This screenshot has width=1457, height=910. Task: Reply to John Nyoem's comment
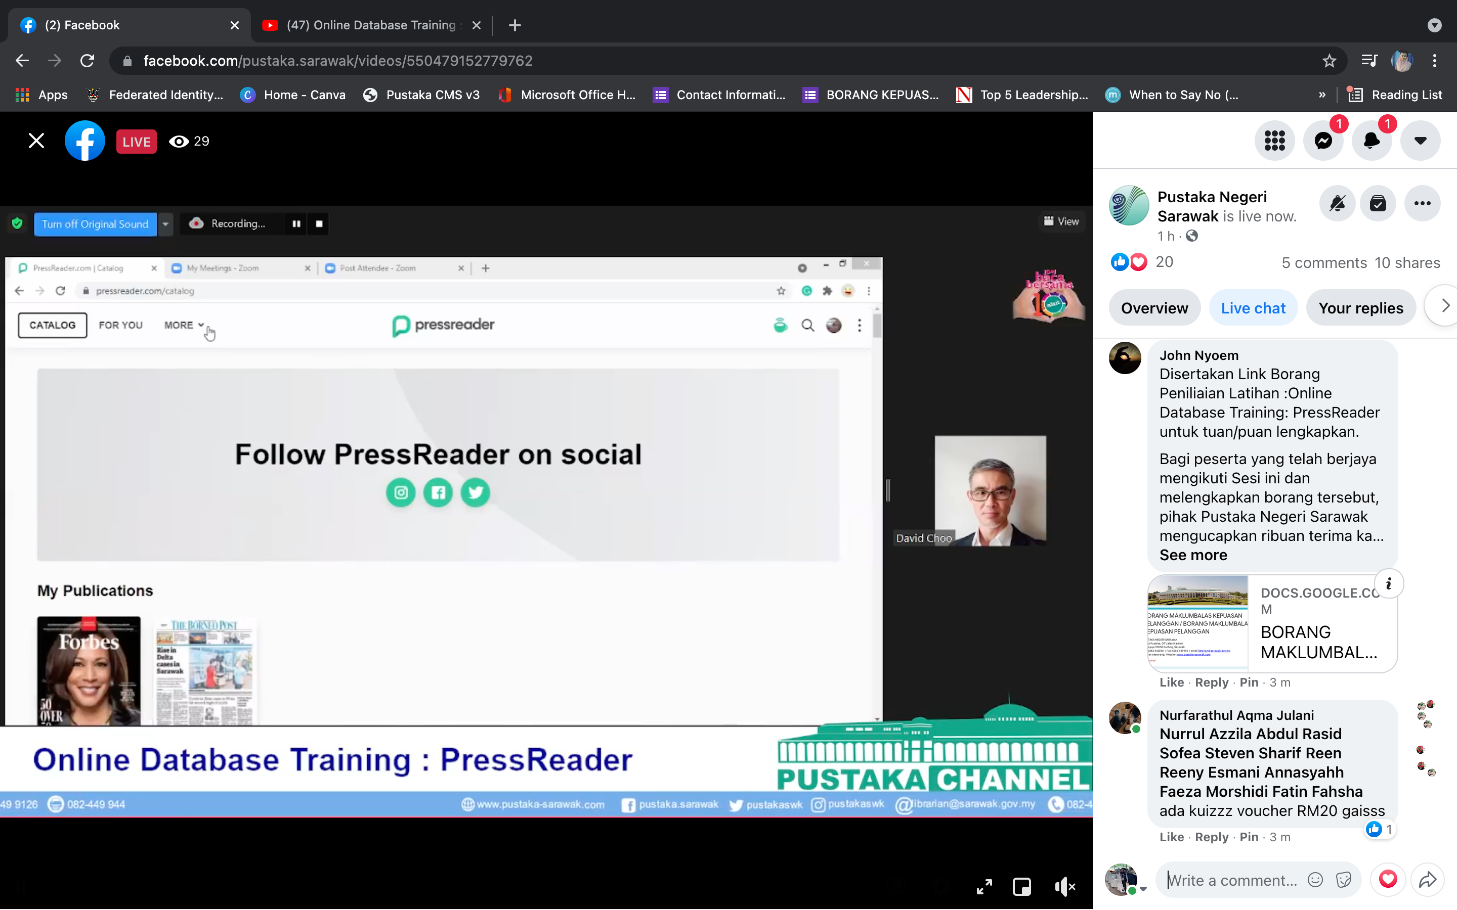[1211, 682]
